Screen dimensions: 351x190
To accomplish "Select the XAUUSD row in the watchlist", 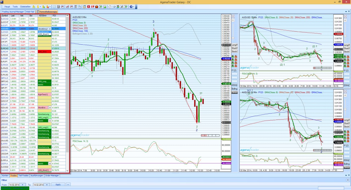I will click(33, 140).
